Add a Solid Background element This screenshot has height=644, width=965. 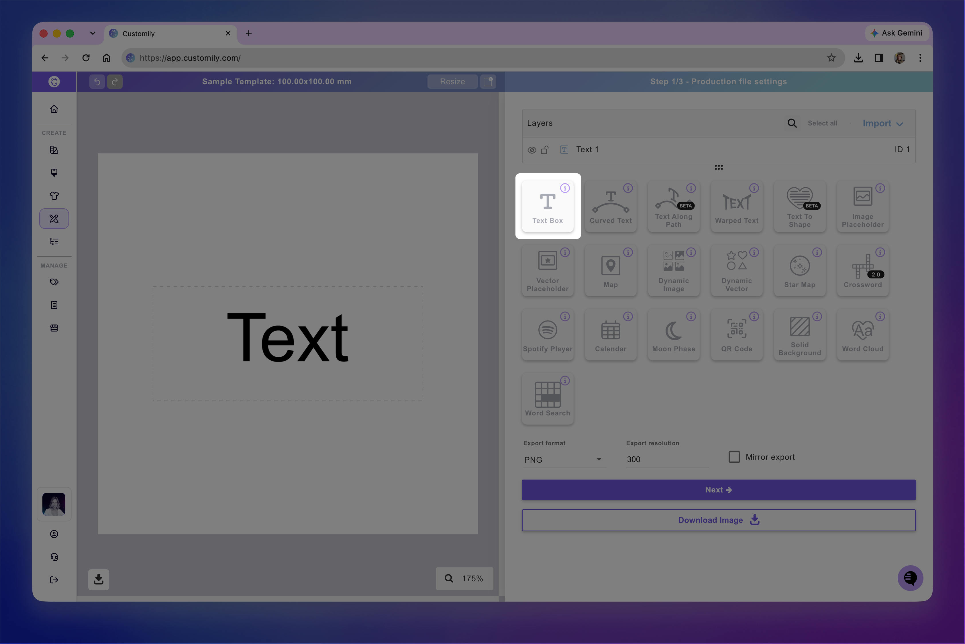[x=799, y=335]
